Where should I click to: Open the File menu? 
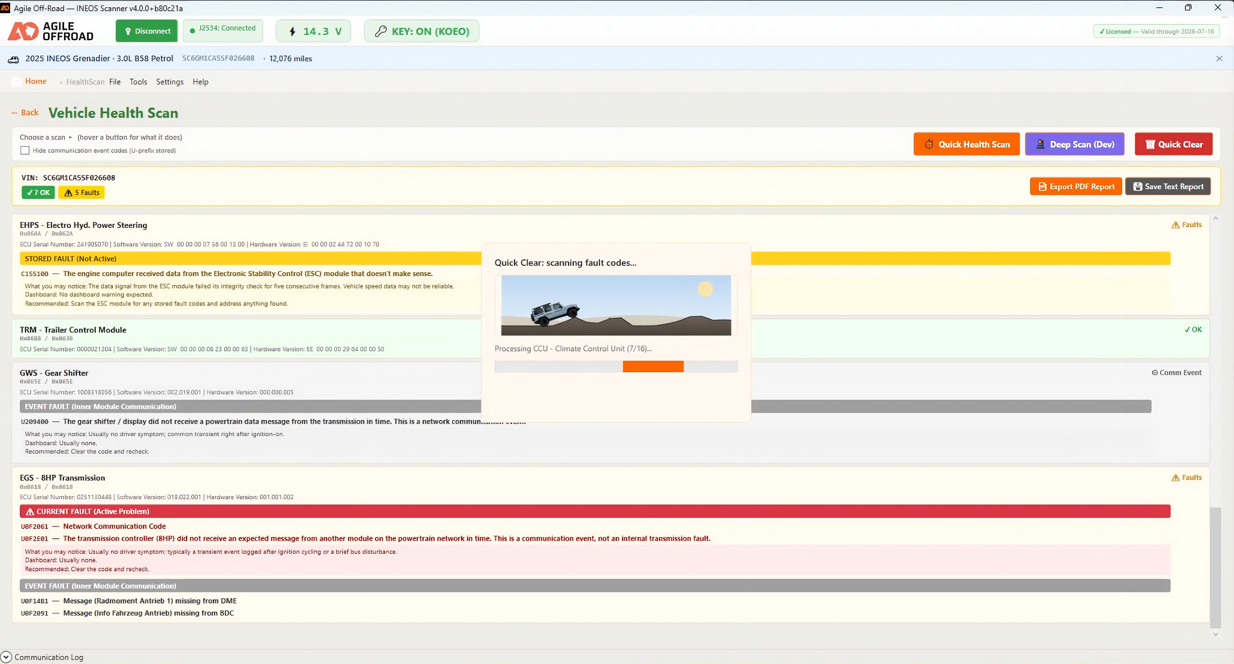click(x=115, y=82)
